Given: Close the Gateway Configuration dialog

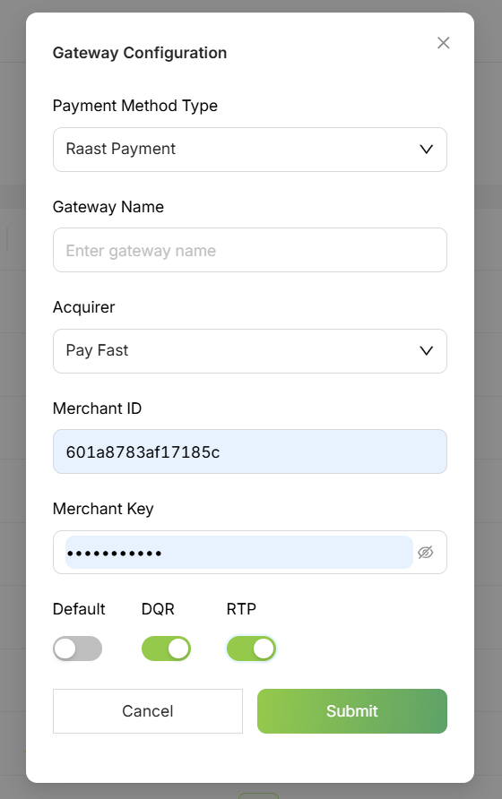Looking at the screenshot, I should coord(444,43).
